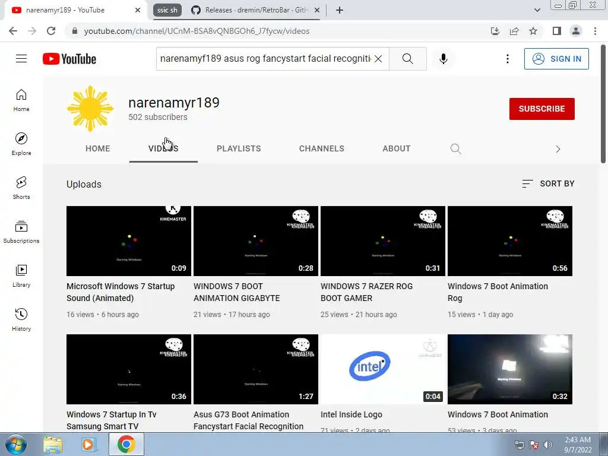This screenshot has width=608, height=456.
Task: Open Explore in the sidebar
Action: pos(21,144)
